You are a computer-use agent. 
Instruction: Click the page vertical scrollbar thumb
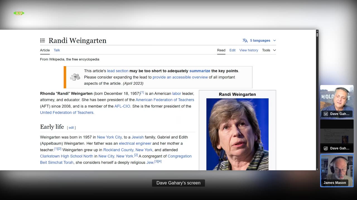coord(317,35)
